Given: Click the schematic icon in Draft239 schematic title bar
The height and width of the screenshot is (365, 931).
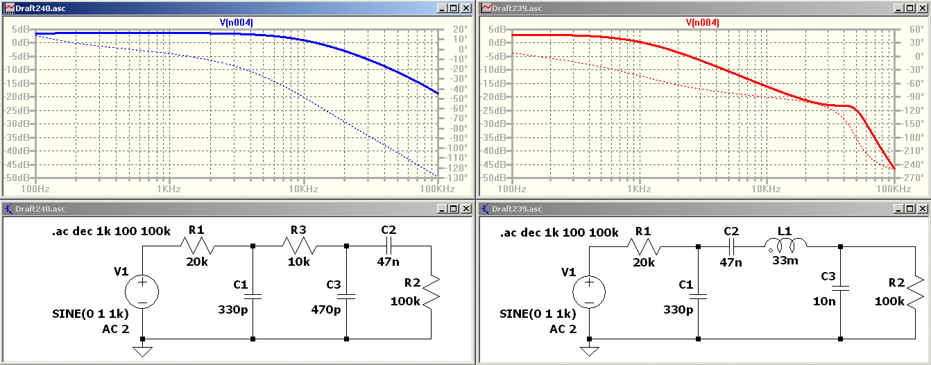Looking at the screenshot, I should [486, 208].
